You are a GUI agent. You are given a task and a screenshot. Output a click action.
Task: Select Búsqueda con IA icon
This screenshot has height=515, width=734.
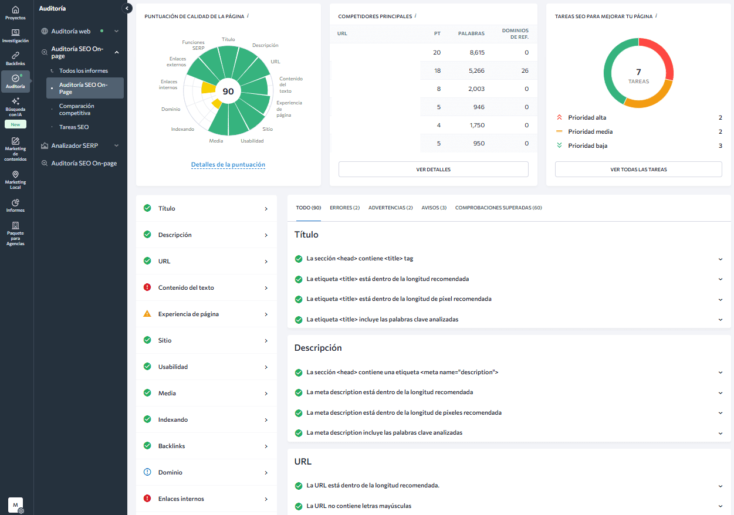click(15, 105)
